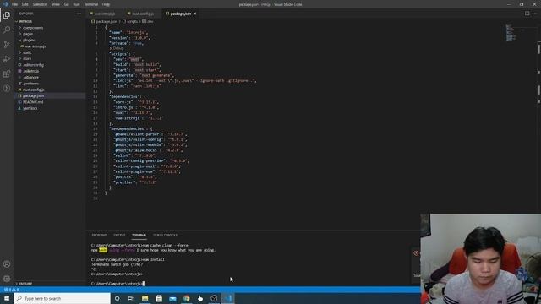The width and height of the screenshot is (541, 304).
Task: Open the Accounts icon in activity bar
Action: tap(7, 264)
